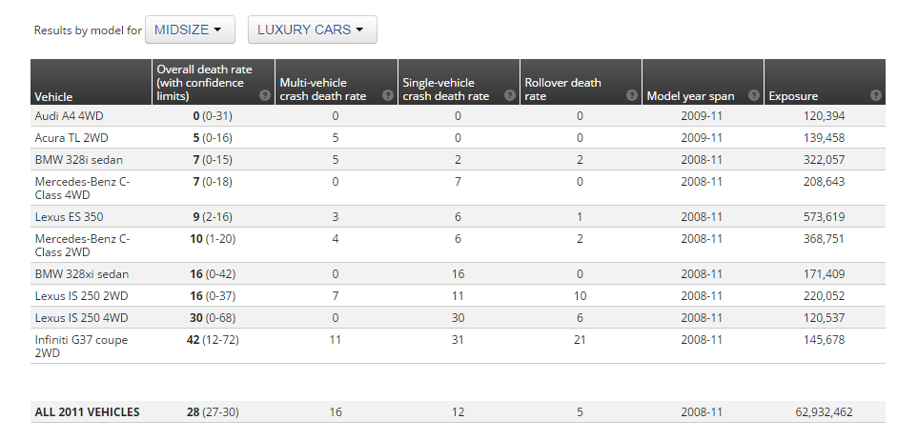Click the BMW 328xi sedan vehicle name

click(x=81, y=273)
